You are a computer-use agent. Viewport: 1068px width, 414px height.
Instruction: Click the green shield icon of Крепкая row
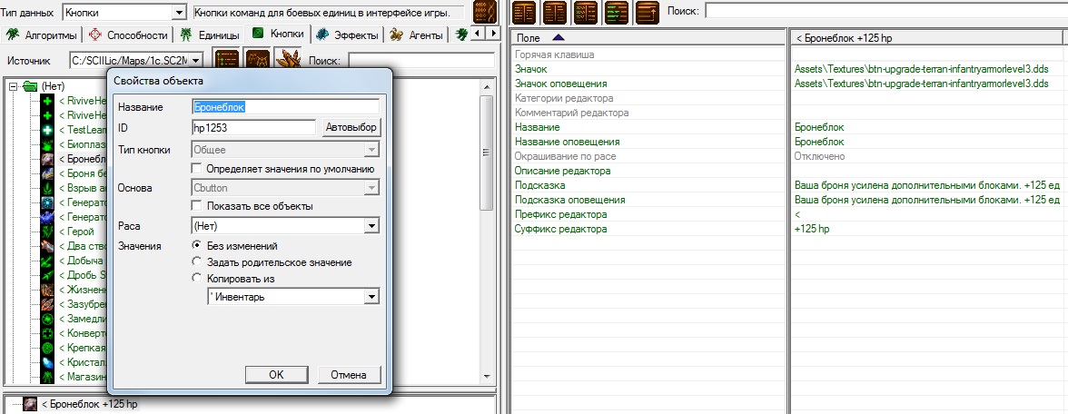48,348
